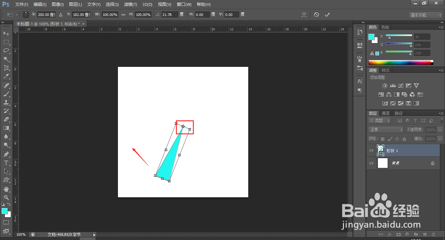Commit the transform with checkmark icon
Screen dimensions: 445x240
point(327,15)
